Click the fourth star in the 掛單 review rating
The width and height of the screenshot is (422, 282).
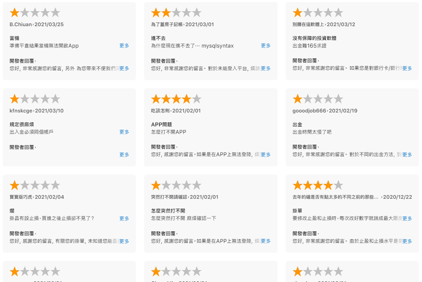328,185
